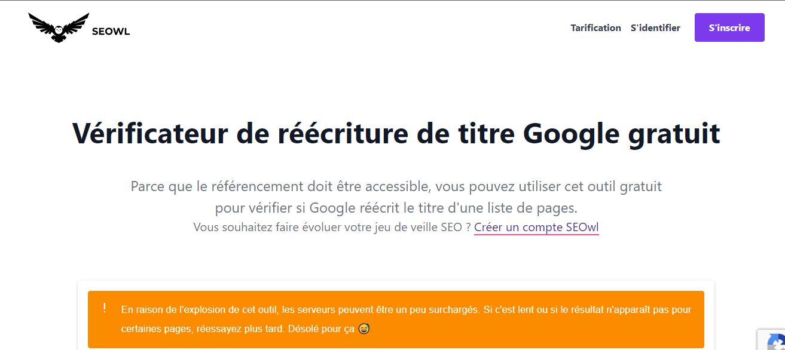
Task: Click the 'pour vérifier si Google réécrit' line
Action: pos(396,208)
